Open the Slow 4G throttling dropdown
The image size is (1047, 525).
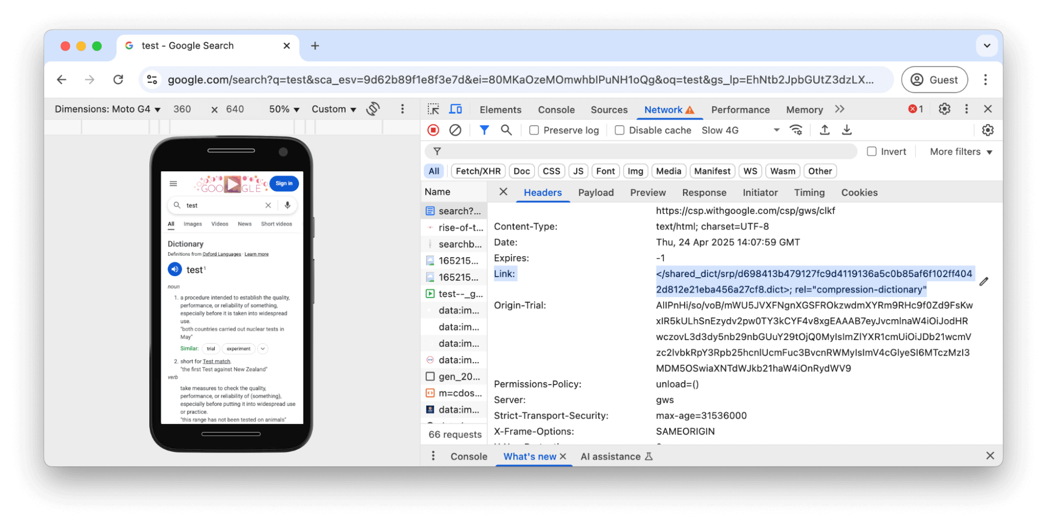[740, 130]
